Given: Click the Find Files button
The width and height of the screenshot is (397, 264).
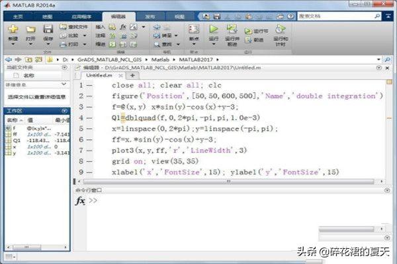Looking at the screenshot, I should pos(74,27).
